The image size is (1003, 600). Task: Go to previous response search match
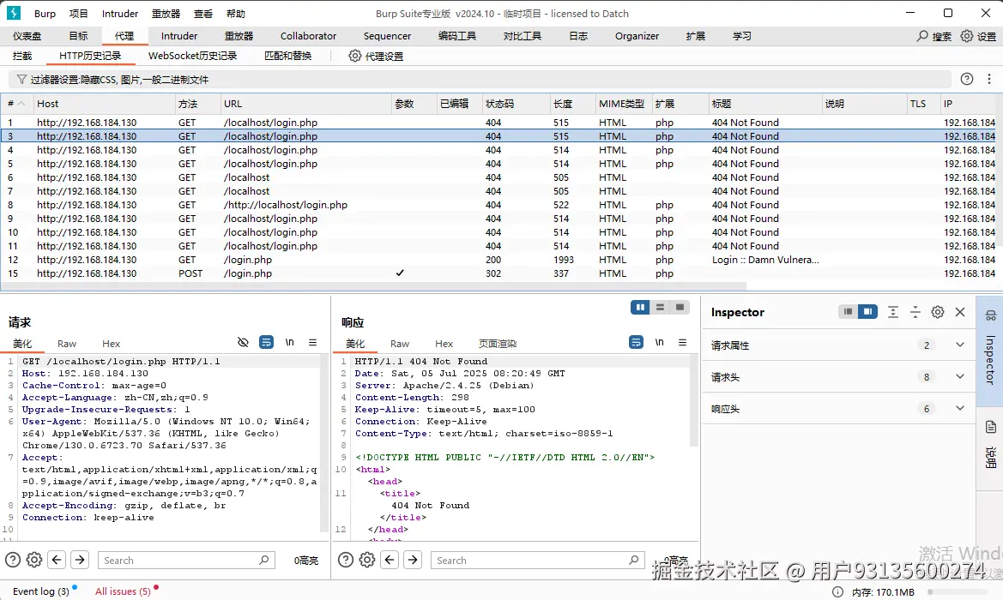tap(390, 561)
